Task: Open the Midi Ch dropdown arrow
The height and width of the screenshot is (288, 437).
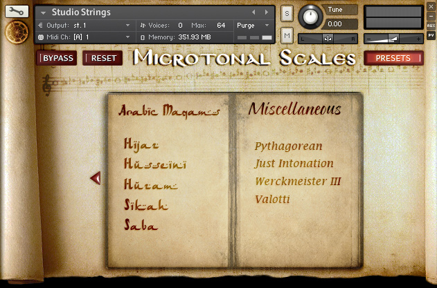Action: coord(127,37)
